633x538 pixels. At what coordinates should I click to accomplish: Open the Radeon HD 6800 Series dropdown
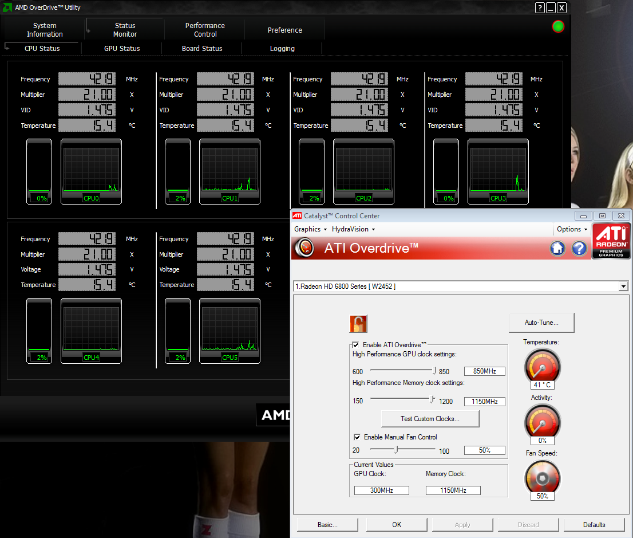tap(623, 286)
